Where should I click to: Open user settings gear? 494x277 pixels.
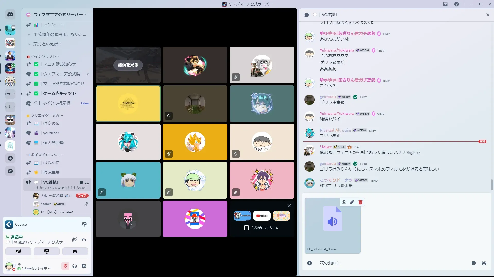[x=84, y=266]
